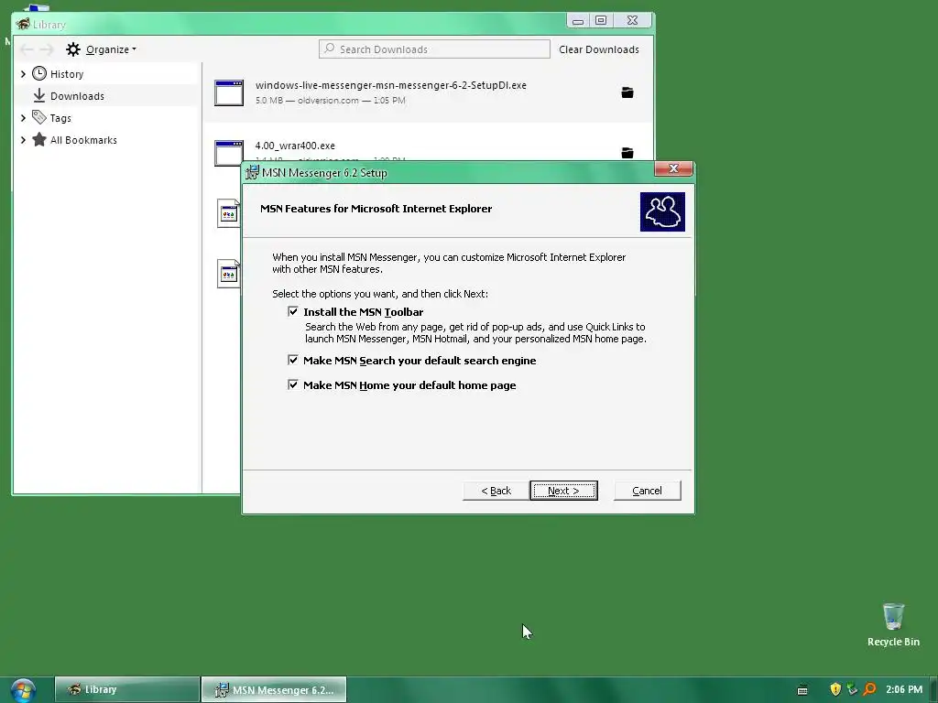The image size is (938, 703).
Task: Click the Library forward arrow
Action: tap(48, 49)
